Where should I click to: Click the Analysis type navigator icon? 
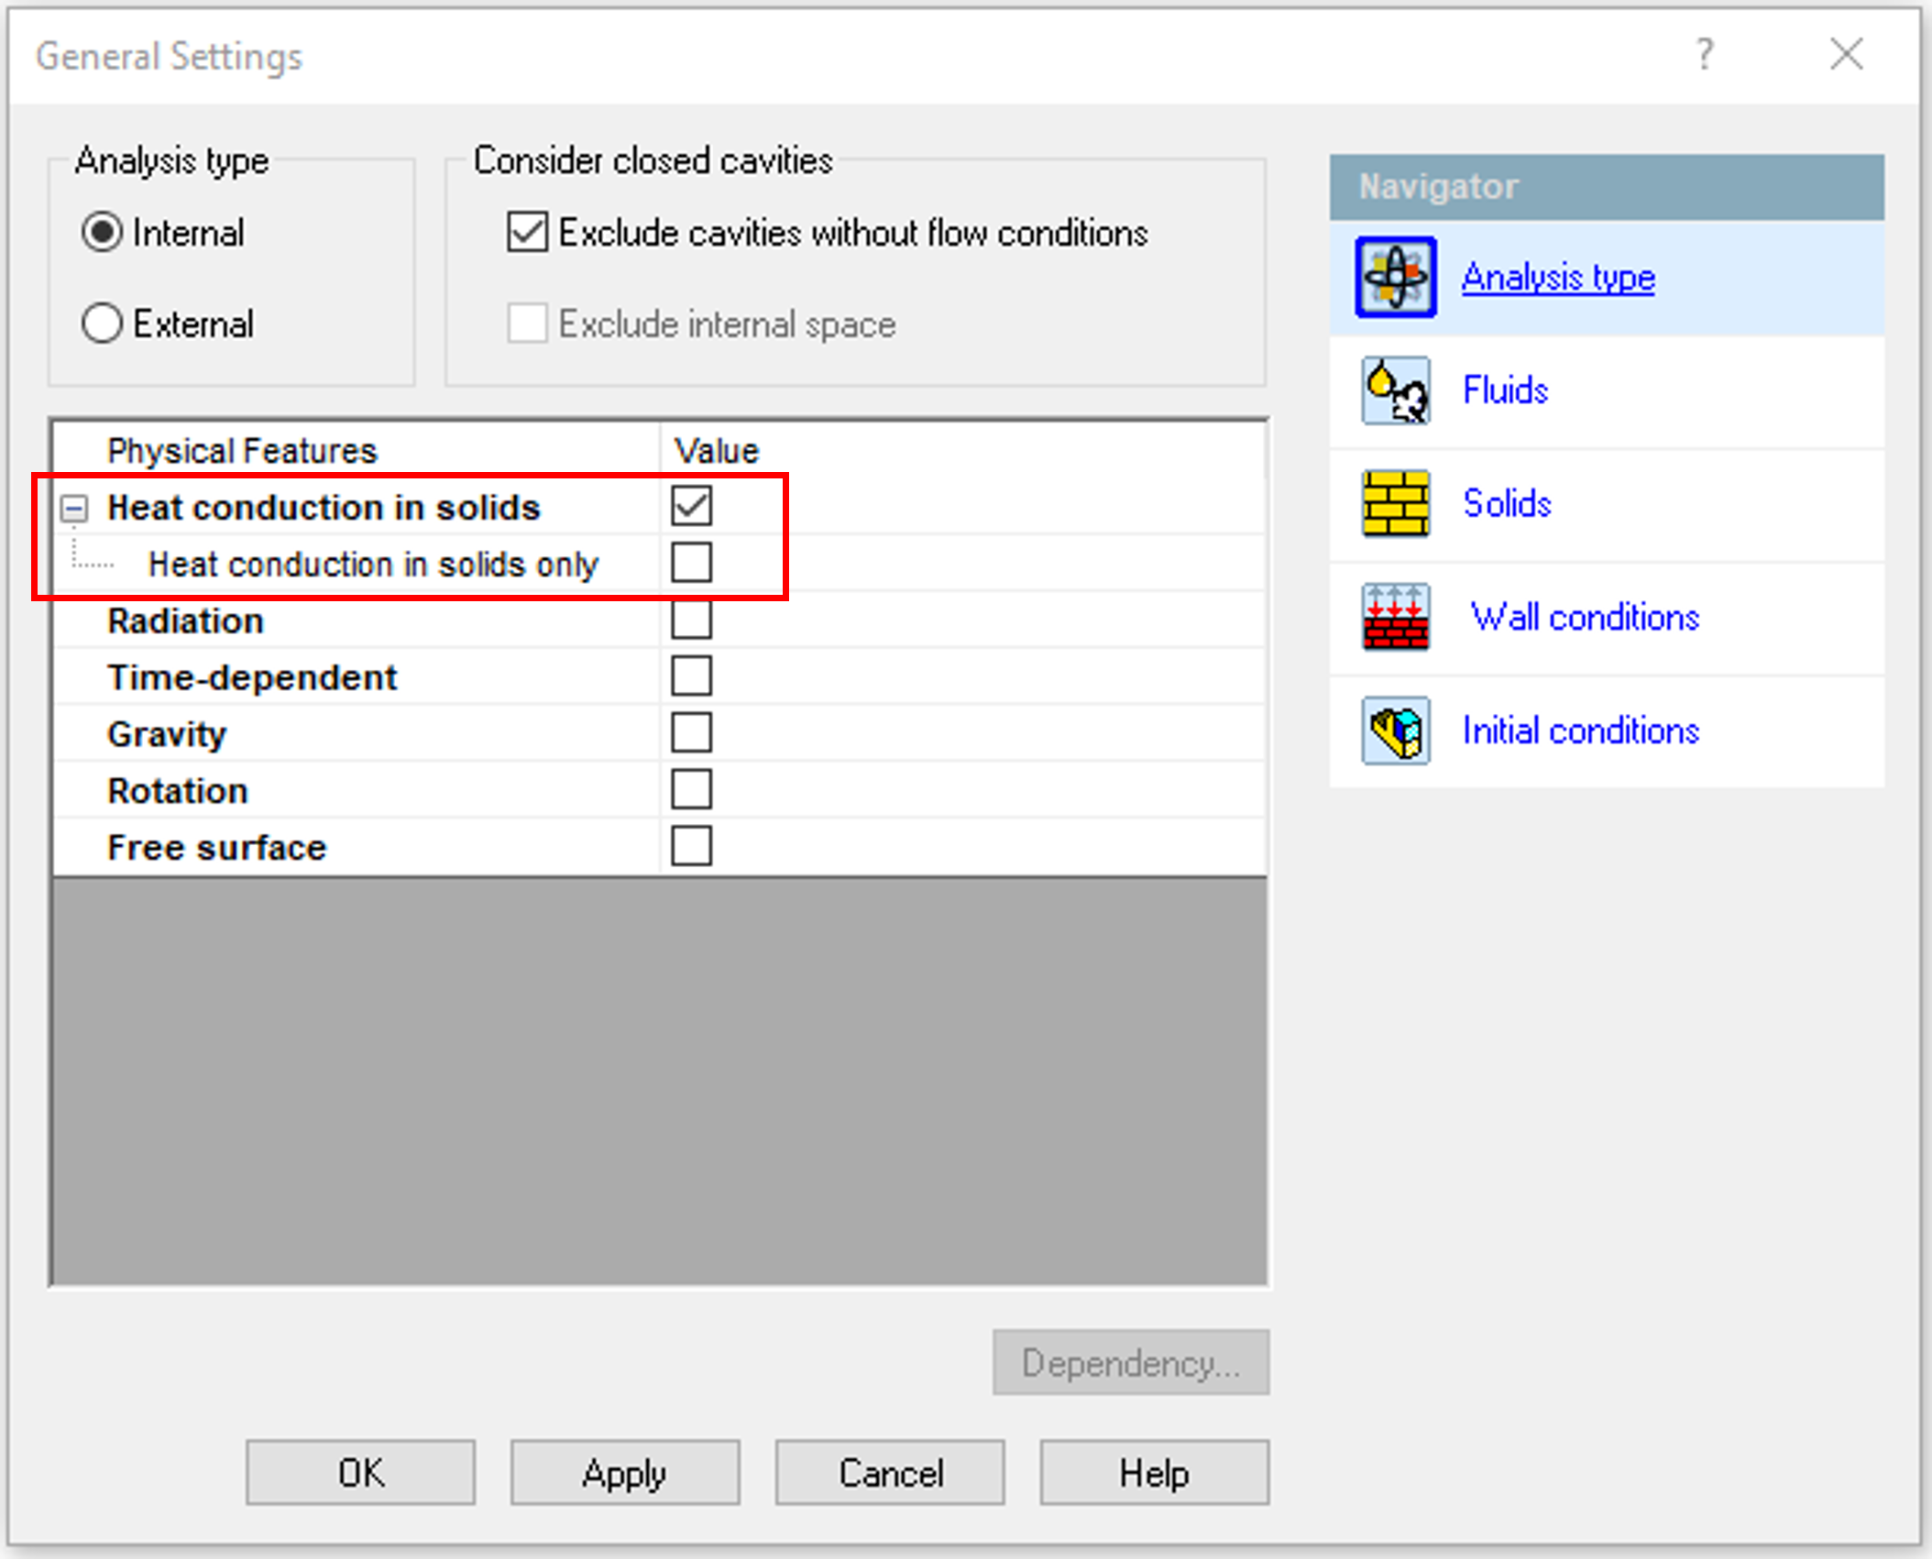(1395, 277)
